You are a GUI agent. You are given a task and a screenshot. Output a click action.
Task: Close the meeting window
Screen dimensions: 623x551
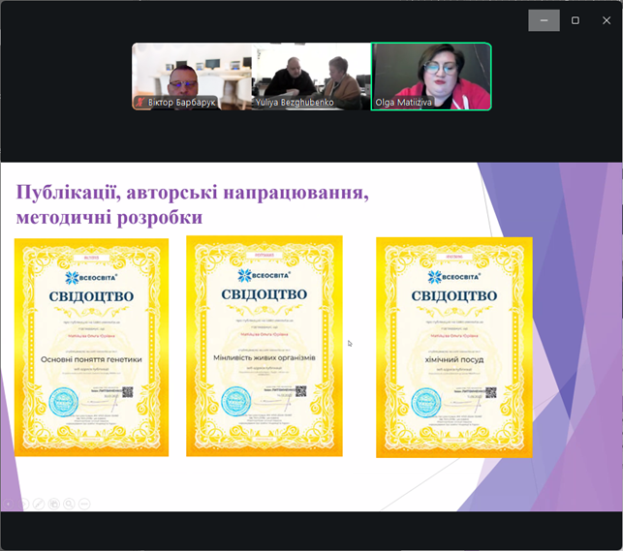[607, 20]
